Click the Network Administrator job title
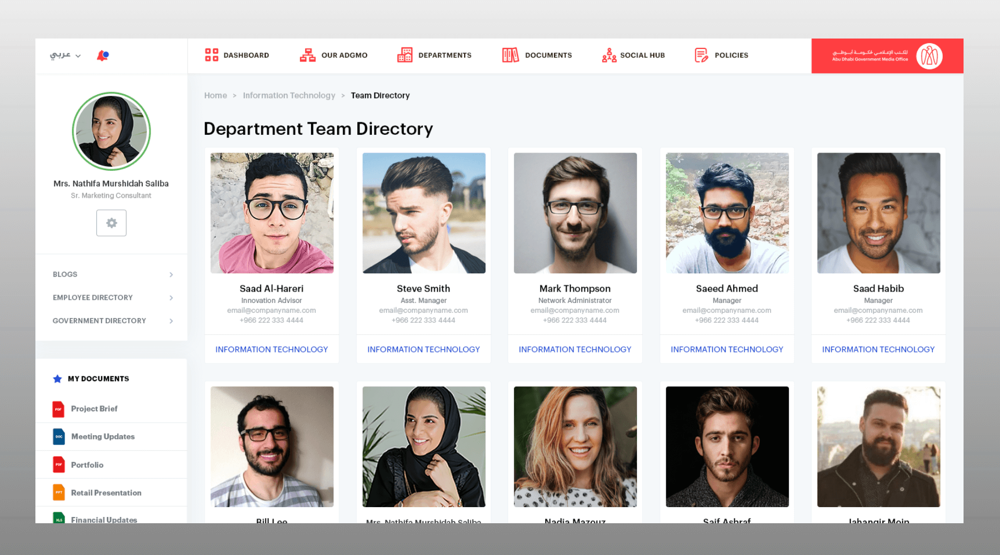The width and height of the screenshot is (1000, 555). [575, 300]
